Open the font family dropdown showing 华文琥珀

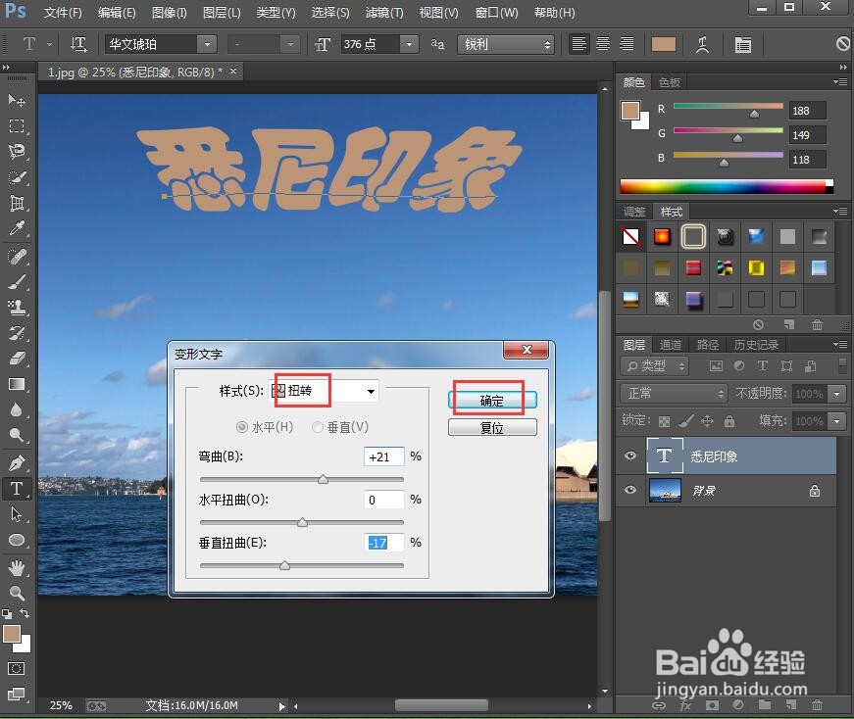[206, 44]
